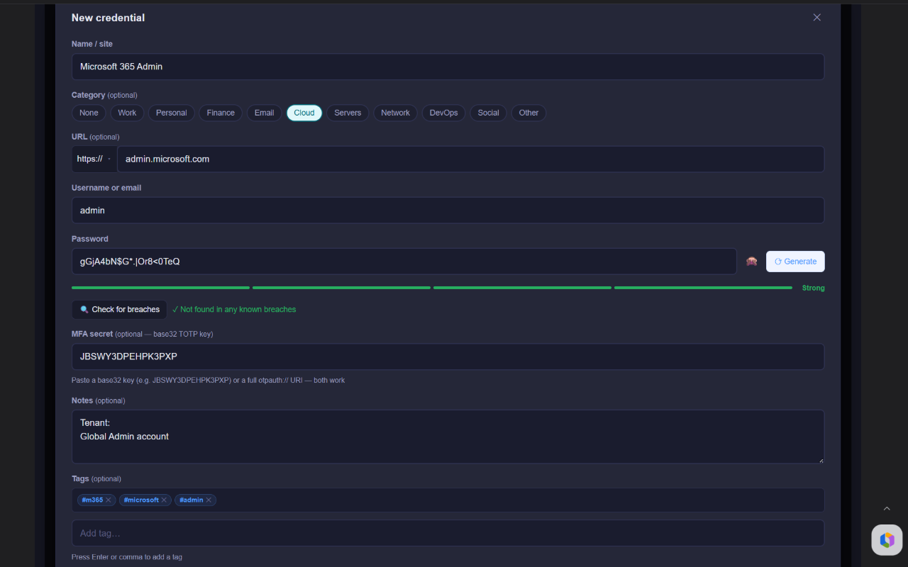Click the scroll-to-top chevron arrow
Image resolution: width=908 pixels, height=567 pixels.
coord(887,509)
